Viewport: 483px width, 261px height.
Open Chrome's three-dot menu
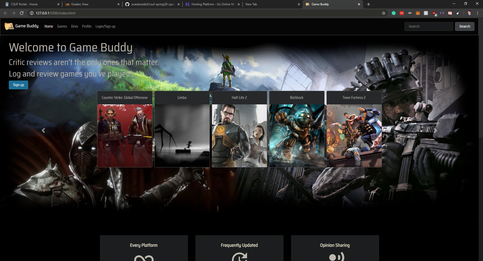477,13
